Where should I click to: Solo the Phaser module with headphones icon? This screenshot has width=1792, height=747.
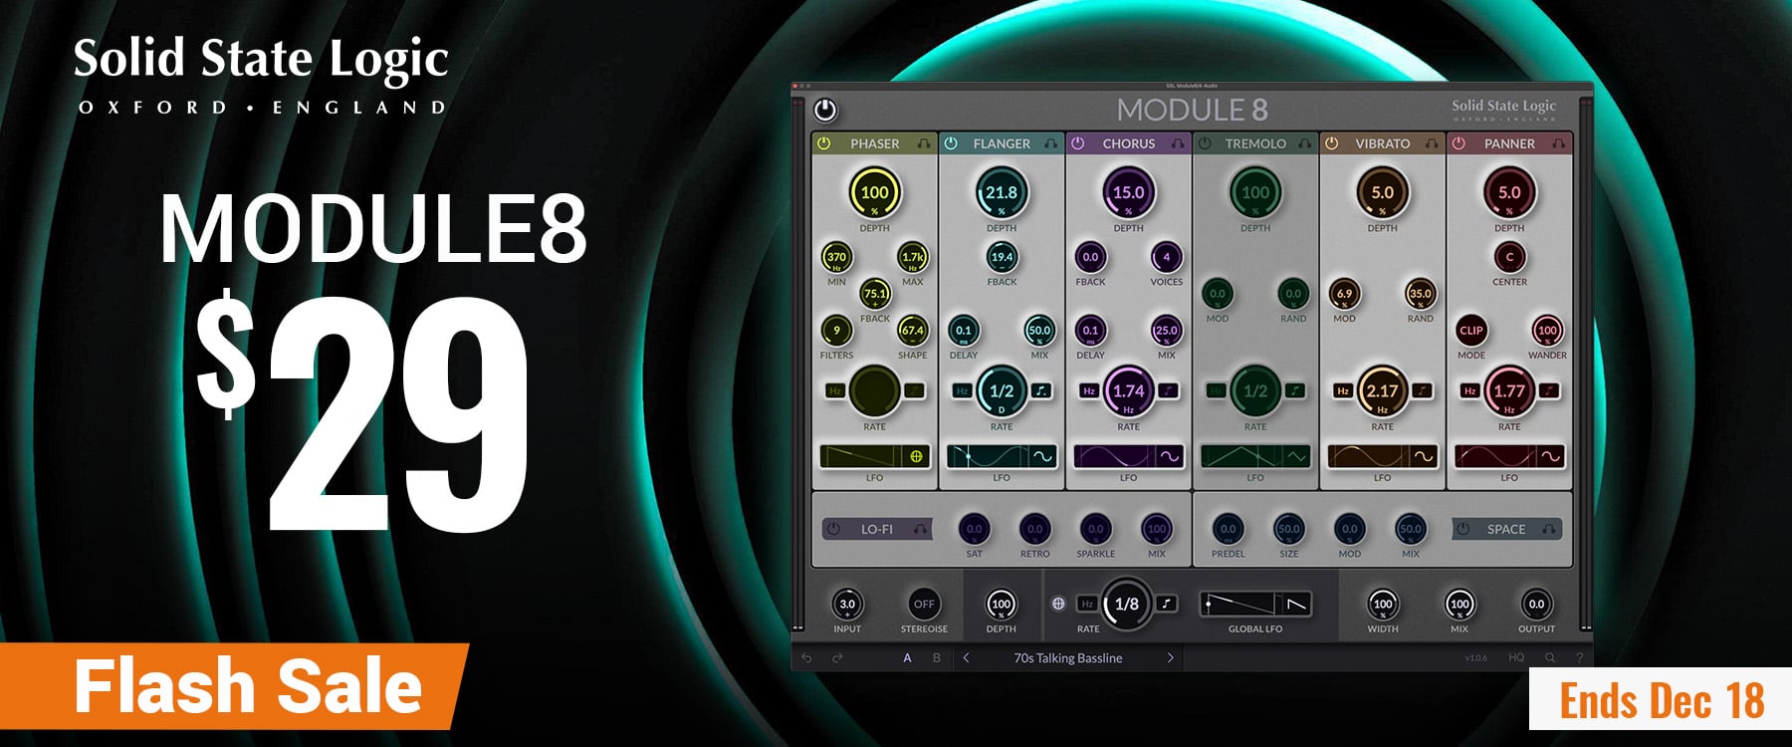point(923,143)
